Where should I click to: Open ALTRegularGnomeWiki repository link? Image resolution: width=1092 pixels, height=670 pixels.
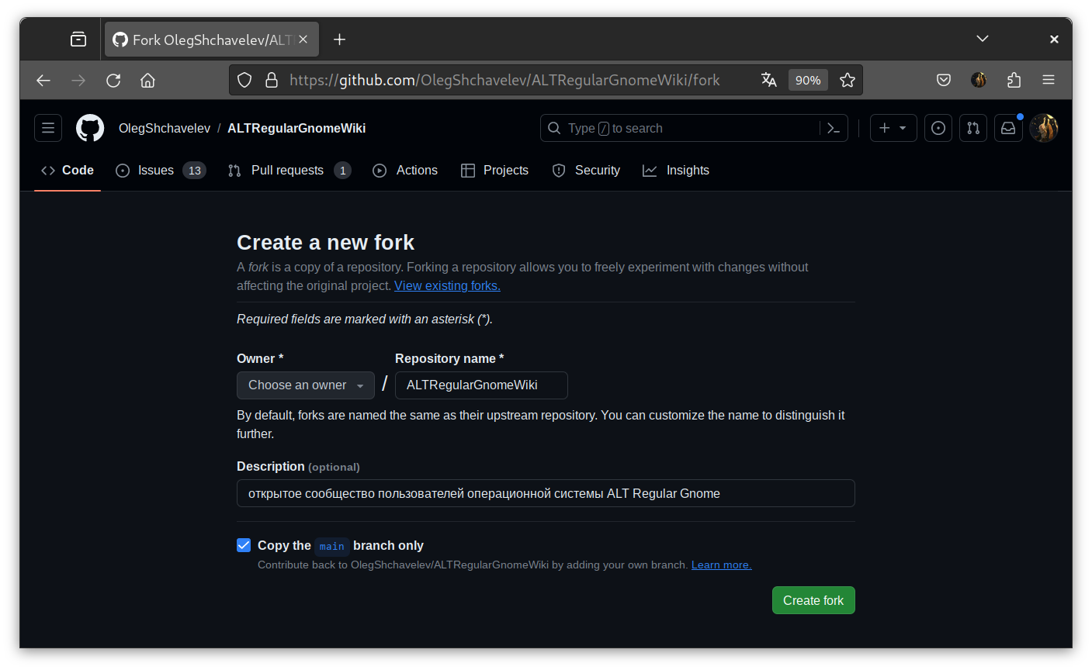pos(296,128)
